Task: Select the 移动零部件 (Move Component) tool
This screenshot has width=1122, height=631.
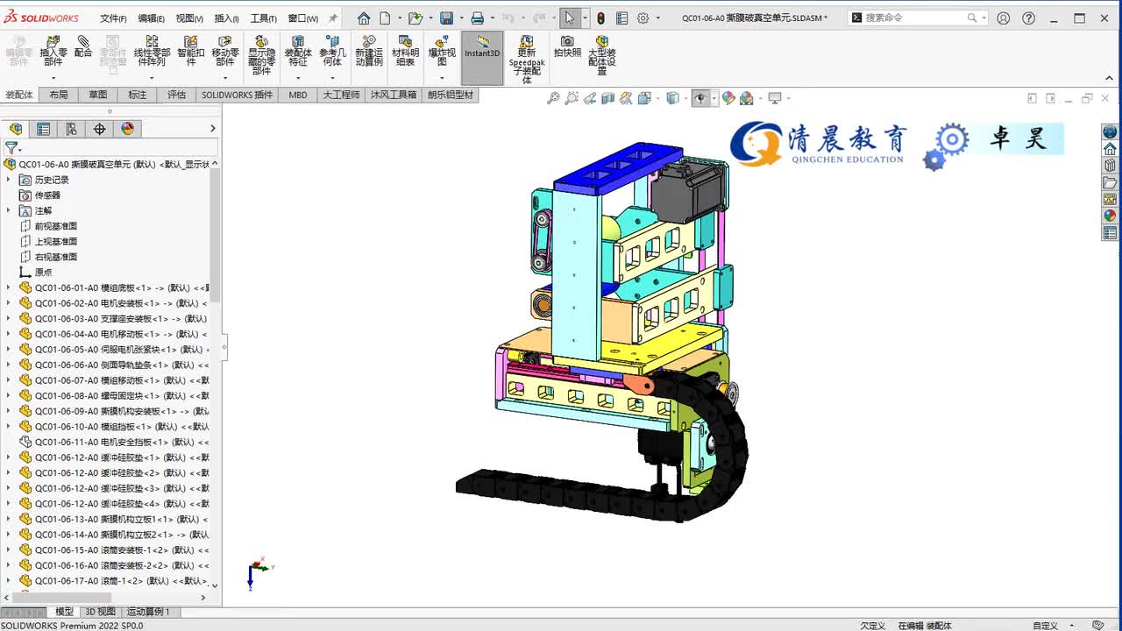Action: [225, 52]
